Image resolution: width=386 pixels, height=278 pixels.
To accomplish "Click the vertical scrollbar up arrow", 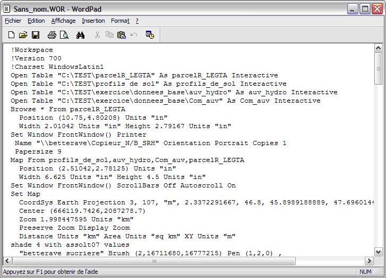I will [378, 48].
